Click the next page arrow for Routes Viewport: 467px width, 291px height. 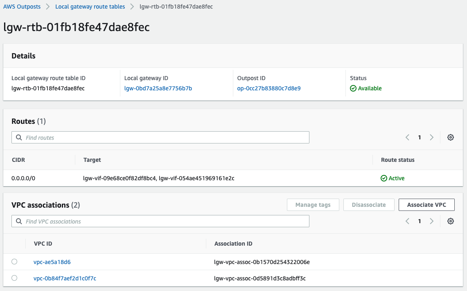[x=431, y=137]
